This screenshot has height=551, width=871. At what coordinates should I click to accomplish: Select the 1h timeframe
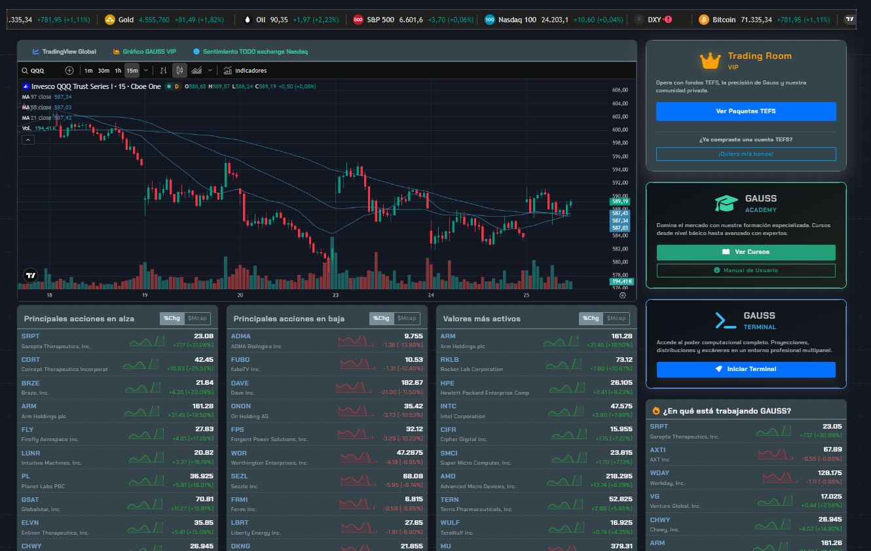tap(118, 71)
